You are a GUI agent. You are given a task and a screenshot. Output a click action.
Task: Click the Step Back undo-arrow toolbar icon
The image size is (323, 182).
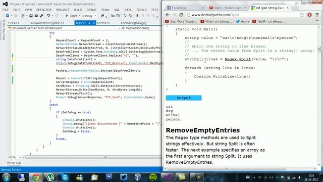tap(125, 16)
